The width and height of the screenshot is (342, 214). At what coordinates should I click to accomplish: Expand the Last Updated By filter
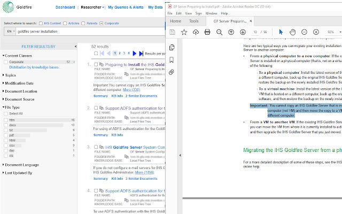[3, 173]
